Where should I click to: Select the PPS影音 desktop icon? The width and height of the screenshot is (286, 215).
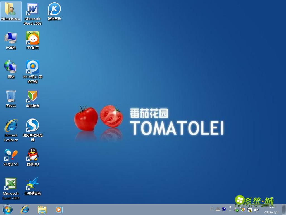click(x=33, y=38)
